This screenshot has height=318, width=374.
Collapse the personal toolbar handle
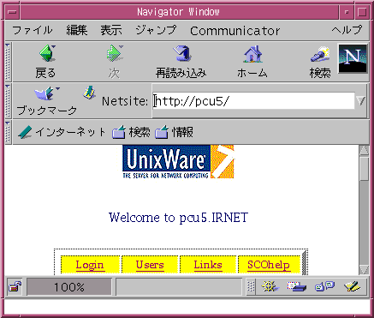point(8,132)
